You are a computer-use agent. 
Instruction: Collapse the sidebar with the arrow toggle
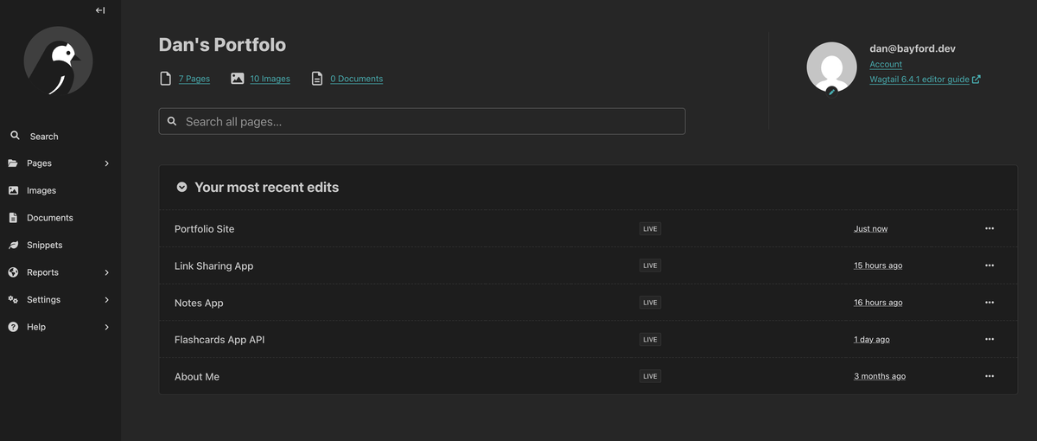tap(100, 10)
